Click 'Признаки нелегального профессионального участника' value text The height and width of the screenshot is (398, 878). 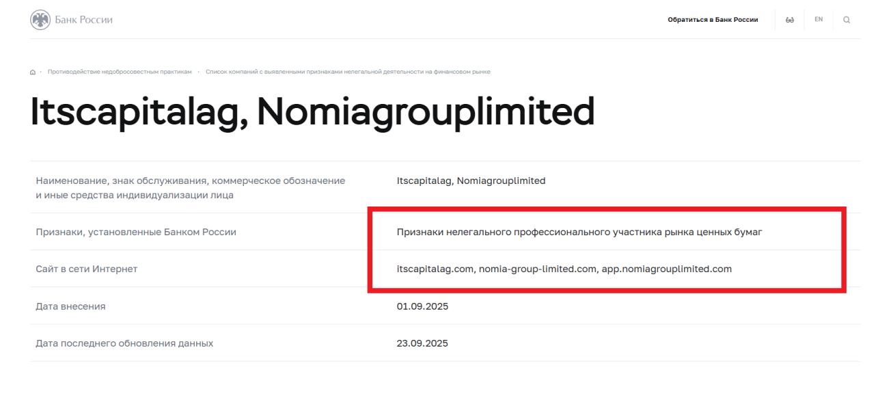(579, 232)
